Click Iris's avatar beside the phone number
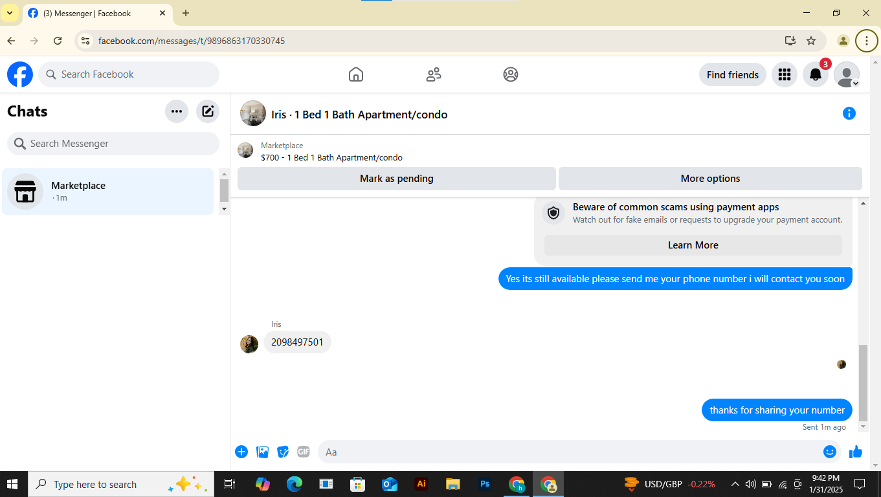 [x=249, y=344]
